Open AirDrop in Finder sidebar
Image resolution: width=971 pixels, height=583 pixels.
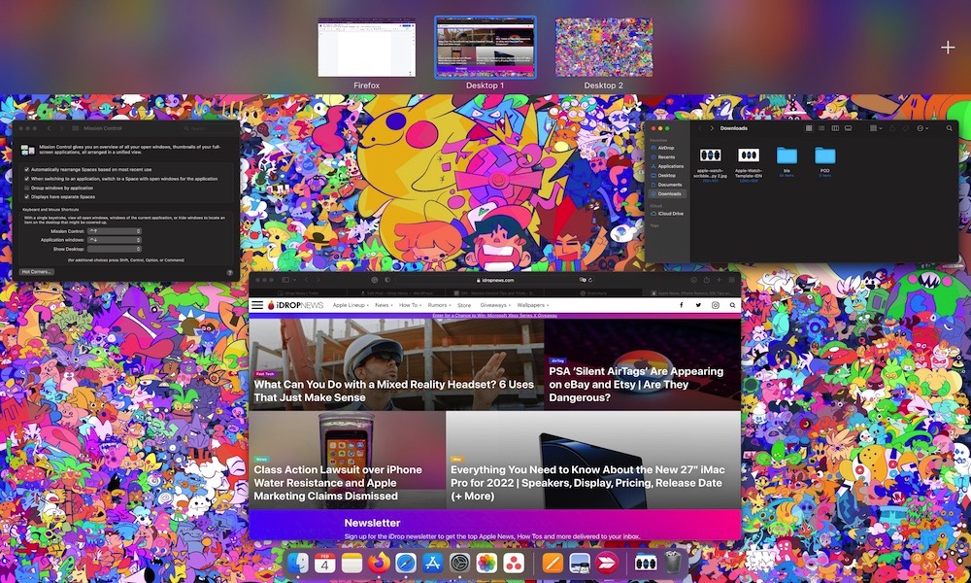[x=666, y=148]
